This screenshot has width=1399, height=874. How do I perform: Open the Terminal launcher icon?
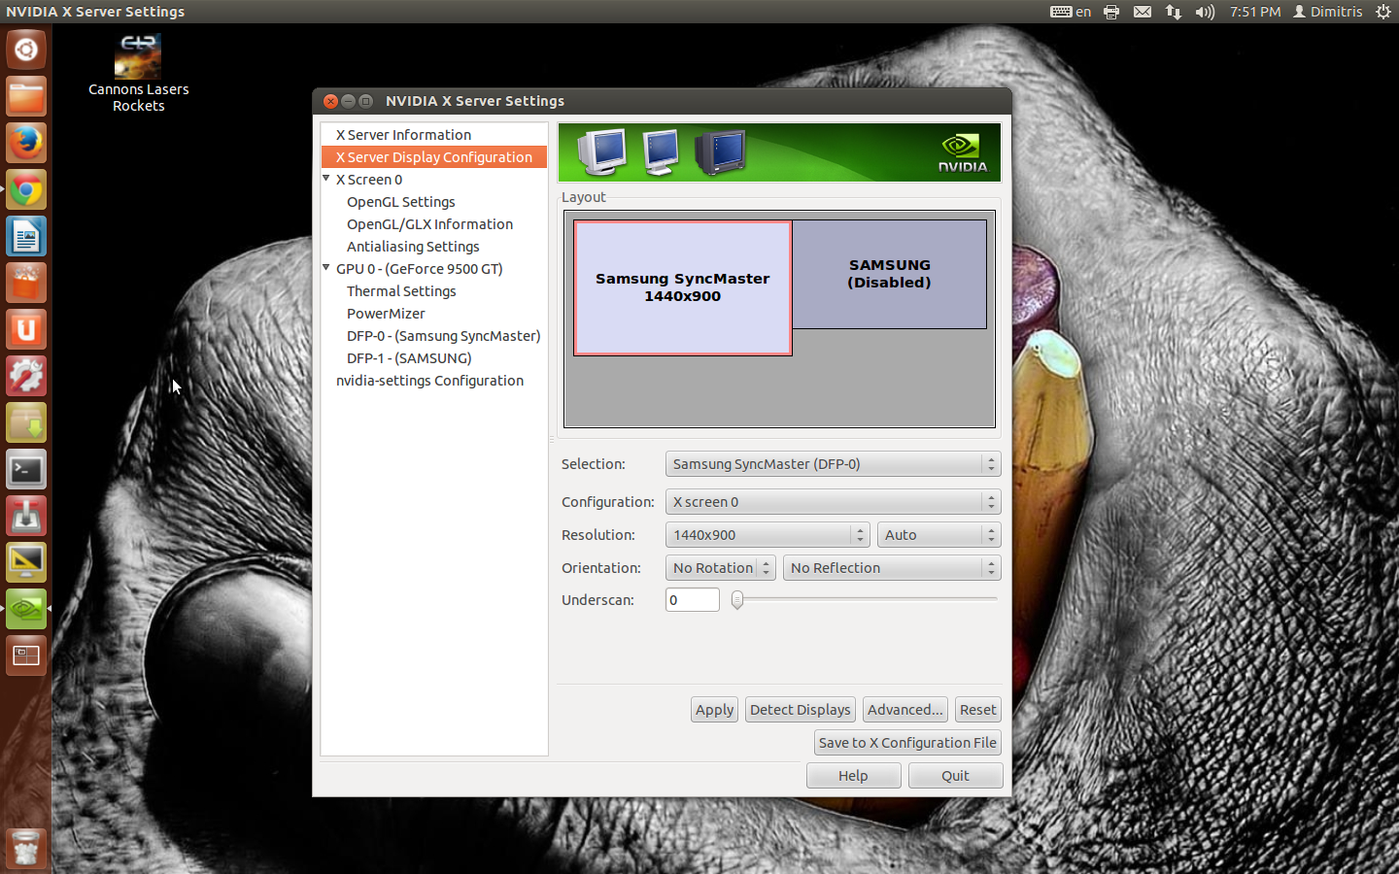point(26,470)
